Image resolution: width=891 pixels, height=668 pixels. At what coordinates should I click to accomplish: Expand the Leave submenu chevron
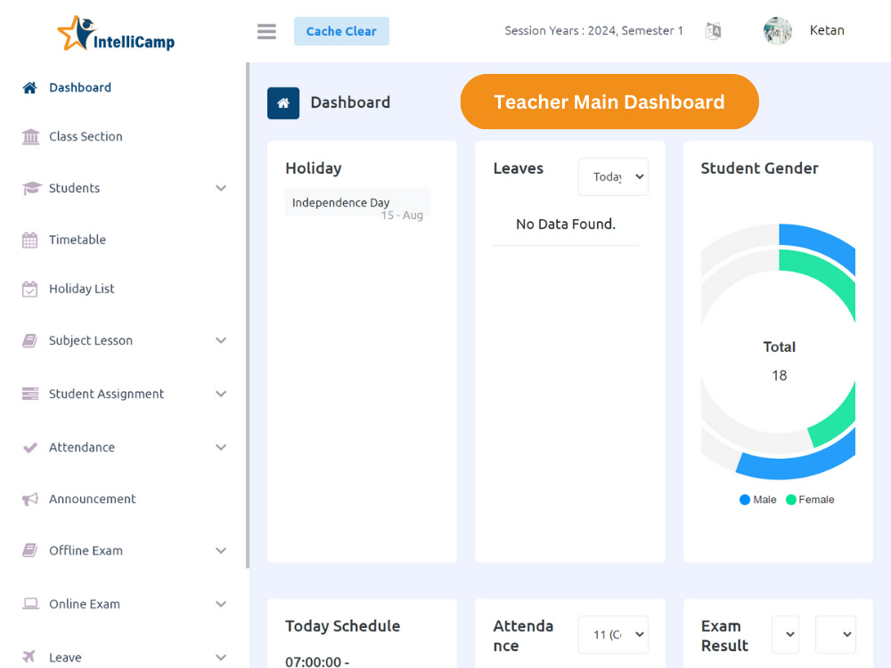point(221,657)
